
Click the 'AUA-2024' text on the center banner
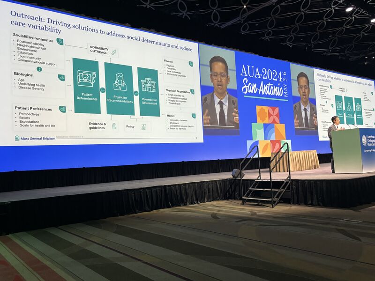click(261, 74)
